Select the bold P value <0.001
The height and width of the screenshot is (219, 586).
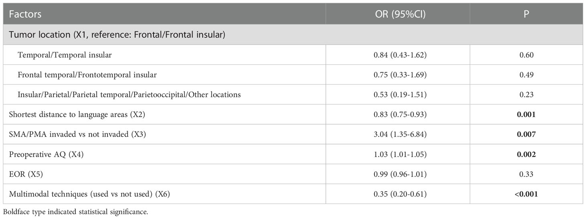point(526,194)
